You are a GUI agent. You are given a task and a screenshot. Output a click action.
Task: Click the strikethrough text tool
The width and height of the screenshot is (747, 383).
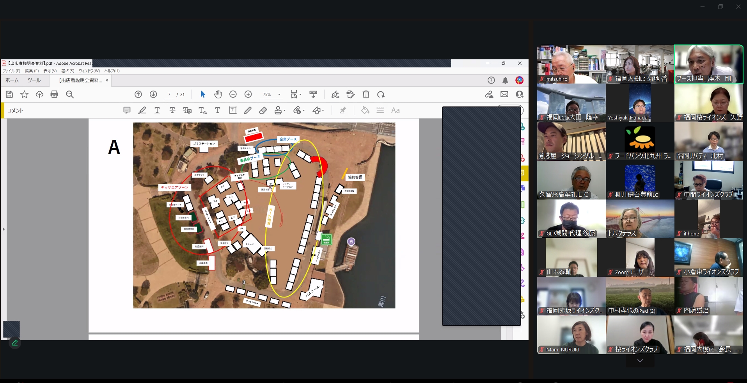click(172, 110)
